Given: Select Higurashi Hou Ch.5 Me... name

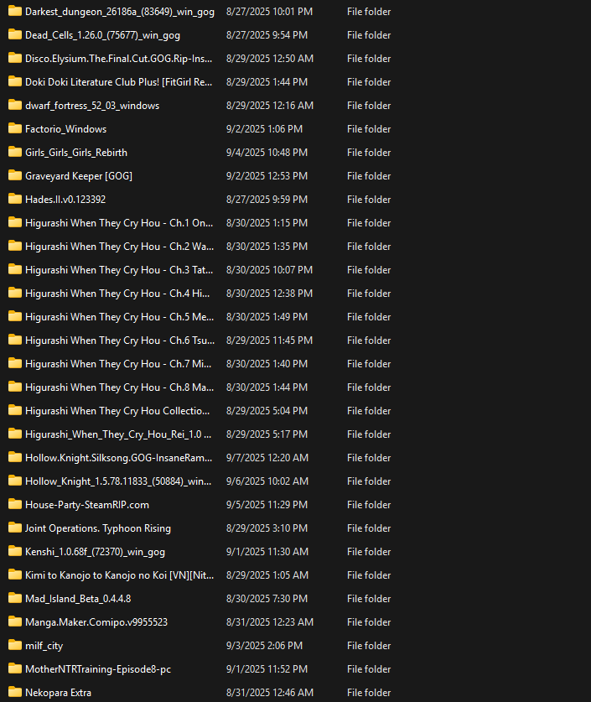Looking at the screenshot, I should click(x=119, y=317).
